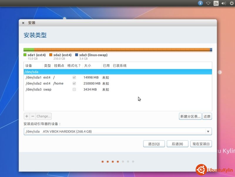This screenshot has height=177, width=235.
Task: Open the volume control indicator
Action: click(x=224, y=3)
